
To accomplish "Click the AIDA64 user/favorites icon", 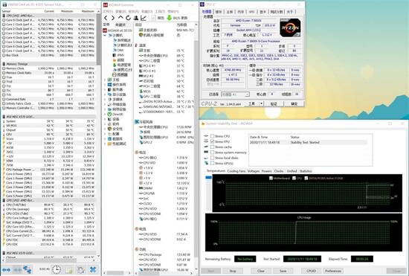I will point(136,18).
